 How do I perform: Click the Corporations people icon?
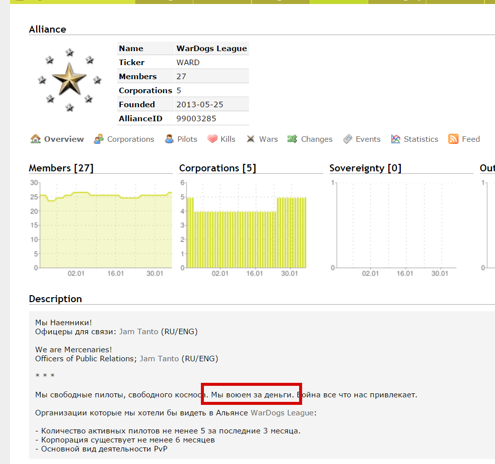coord(99,139)
